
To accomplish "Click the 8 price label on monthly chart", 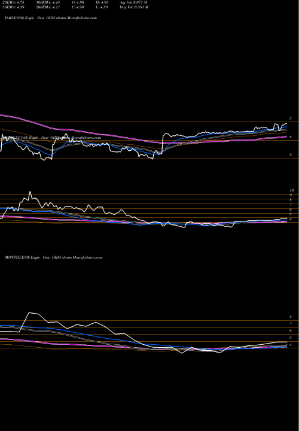I will click(x=291, y=317).
